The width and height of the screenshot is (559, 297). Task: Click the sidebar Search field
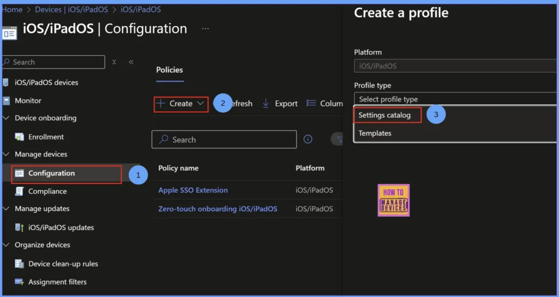tap(54, 62)
